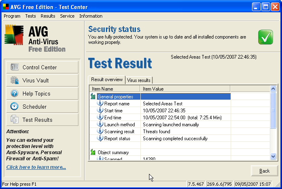Click the Security status heading

tap(115, 29)
